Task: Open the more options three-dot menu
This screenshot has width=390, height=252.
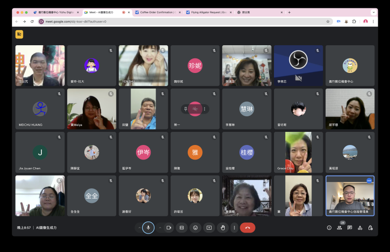Action: 234,227
